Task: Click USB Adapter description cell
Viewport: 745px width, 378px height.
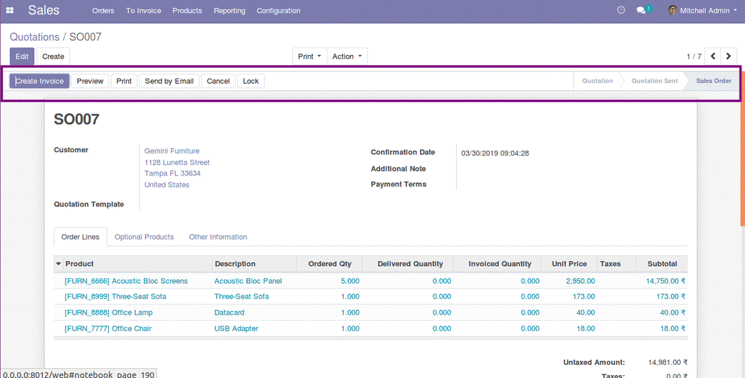Action: 236,328
